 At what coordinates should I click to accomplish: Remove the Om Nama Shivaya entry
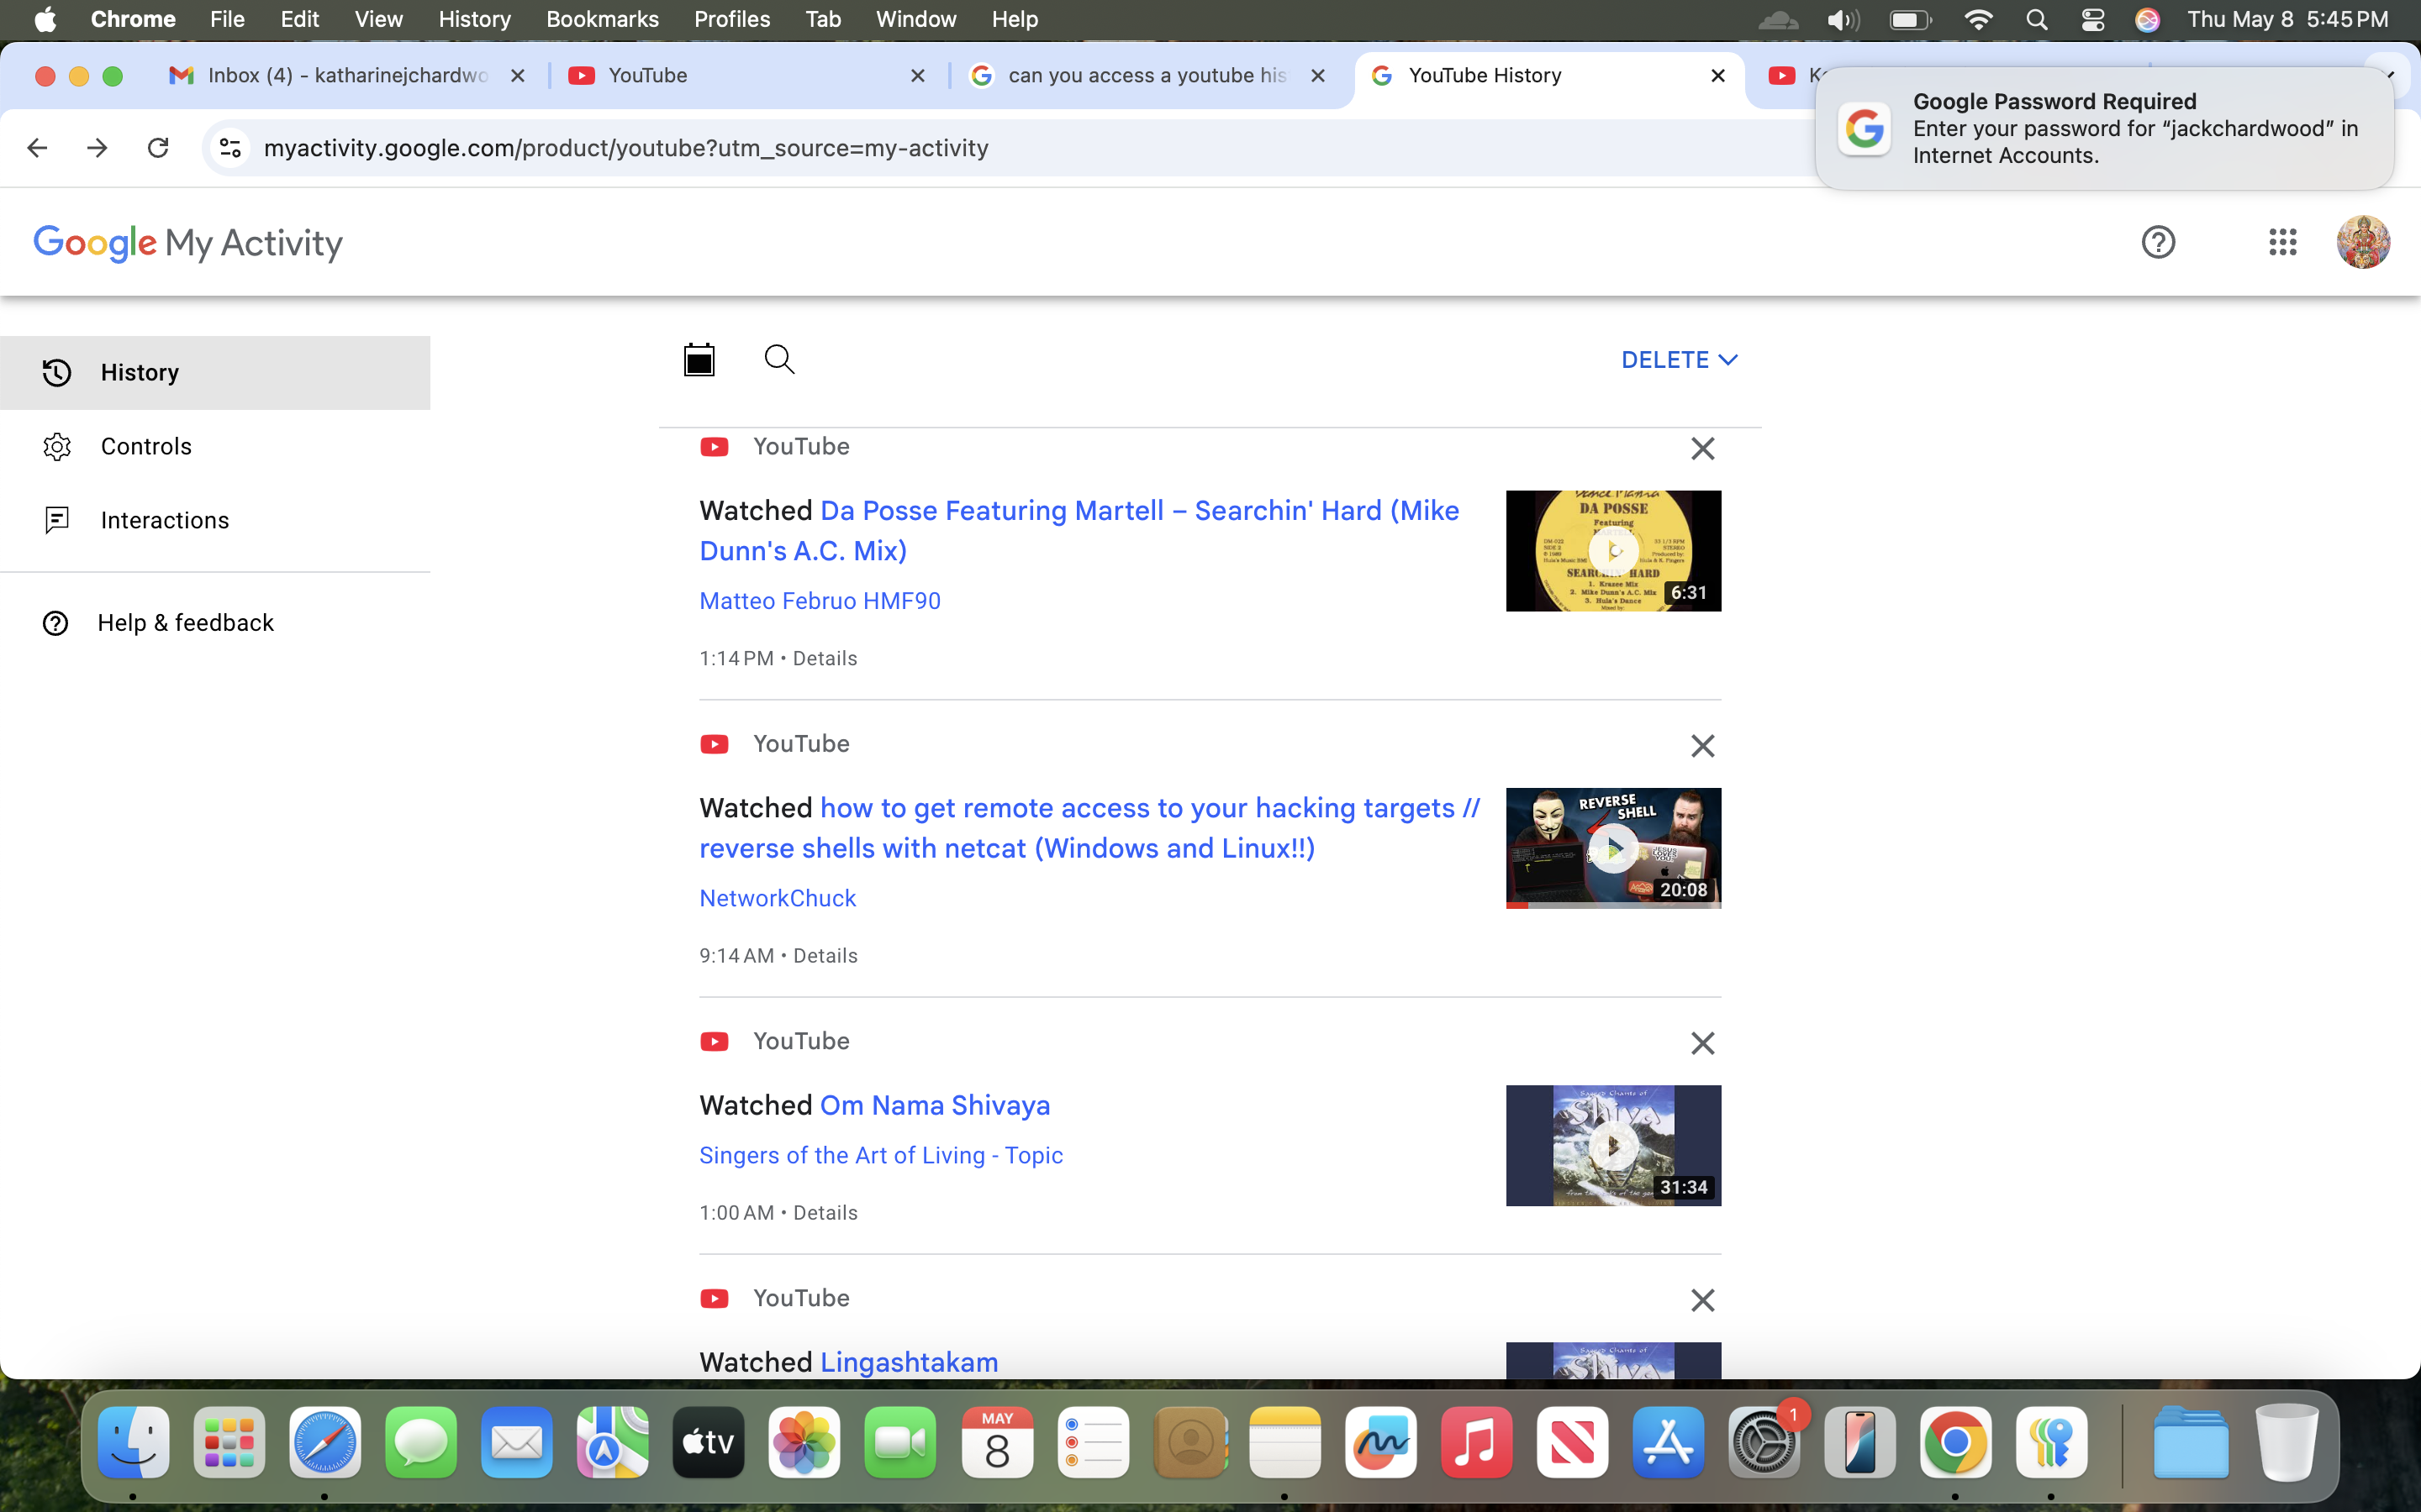pyautogui.click(x=1701, y=1043)
